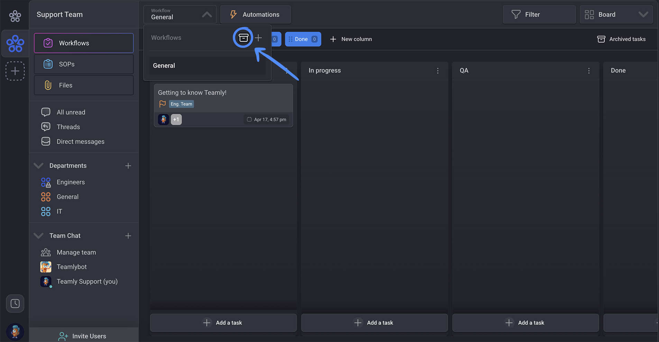Expand the Board view dropdown
659x342 pixels.
pyautogui.click(x=616, y=15)
